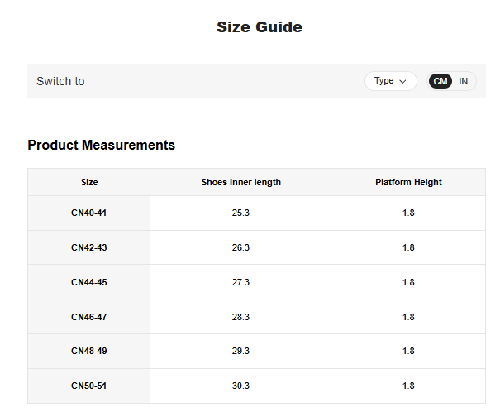Select the CN44-45 size row label

(x=89, y=282)
